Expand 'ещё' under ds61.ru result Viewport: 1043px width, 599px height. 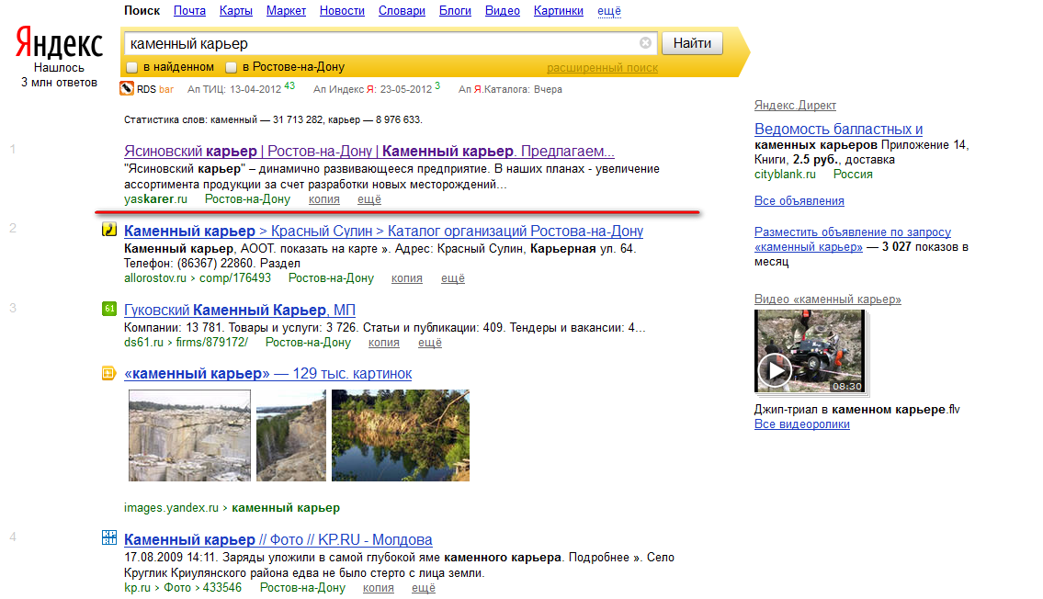[430, 343]
